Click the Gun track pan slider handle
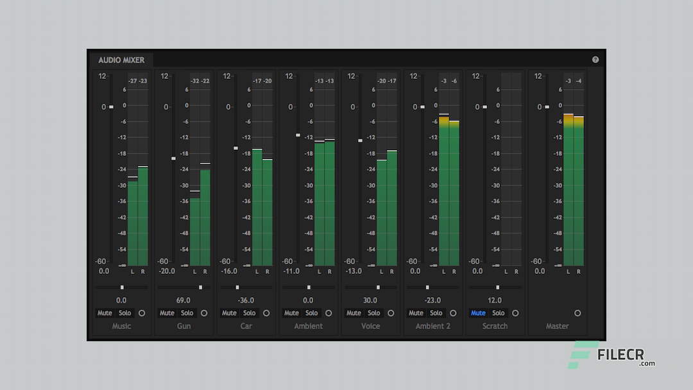The height and width of the screenshot is (390, 693). click(200, 287)
